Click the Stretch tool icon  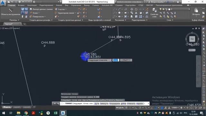pos(132,16)
